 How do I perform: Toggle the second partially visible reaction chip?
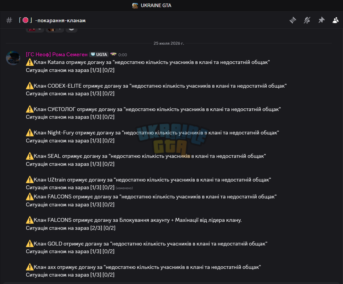55,29
